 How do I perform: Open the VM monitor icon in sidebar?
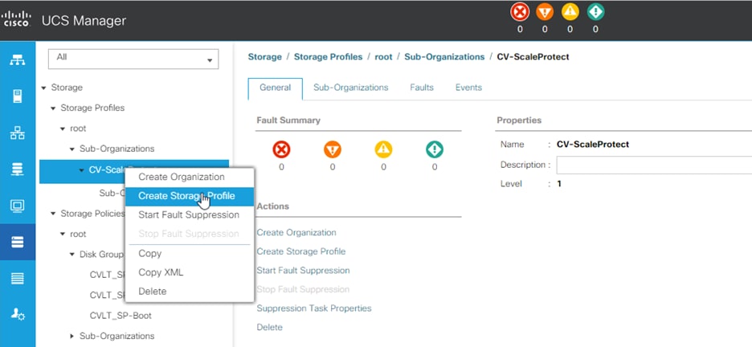[17, 206]
